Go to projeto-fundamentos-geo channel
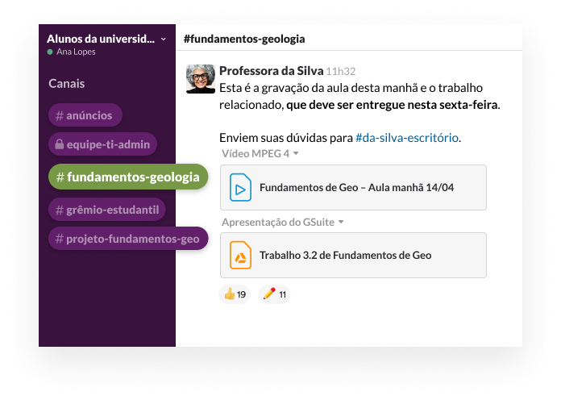The height and width of the screenshot is (400, 561). [128, 239]
